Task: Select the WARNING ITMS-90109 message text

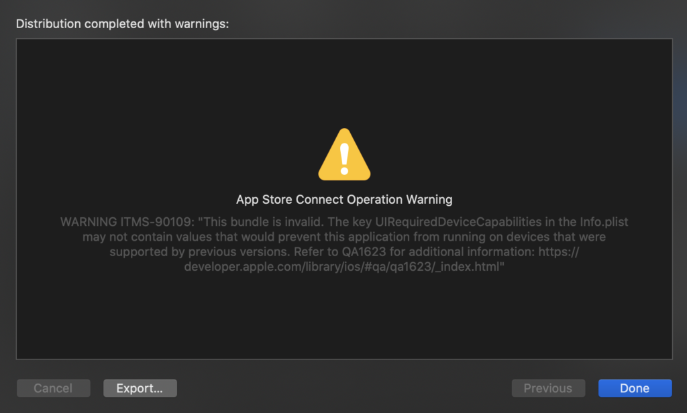Action: 121,221
